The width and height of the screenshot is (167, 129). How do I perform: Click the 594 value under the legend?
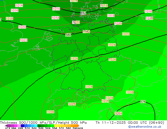point(75,128)
